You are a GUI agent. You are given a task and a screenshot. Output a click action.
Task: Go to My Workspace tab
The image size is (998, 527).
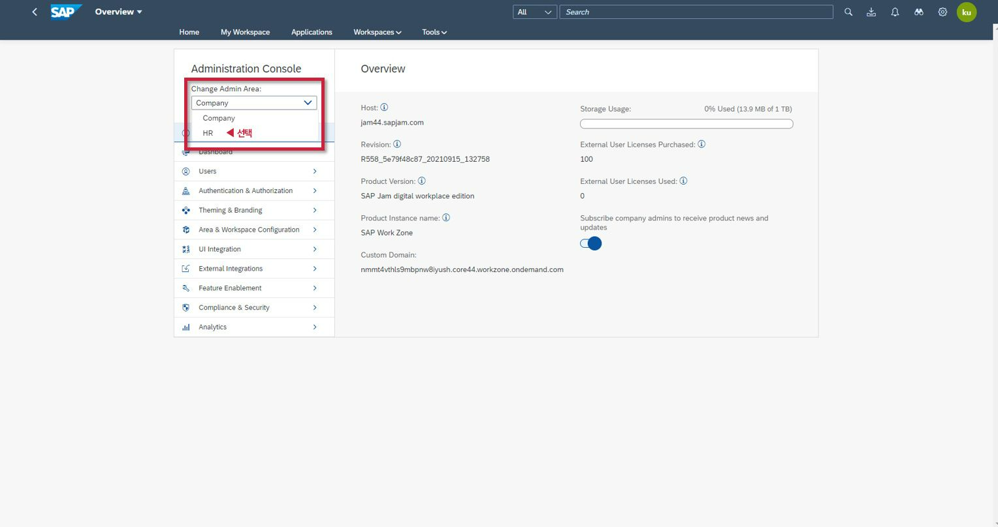click(x=245, y=32)
